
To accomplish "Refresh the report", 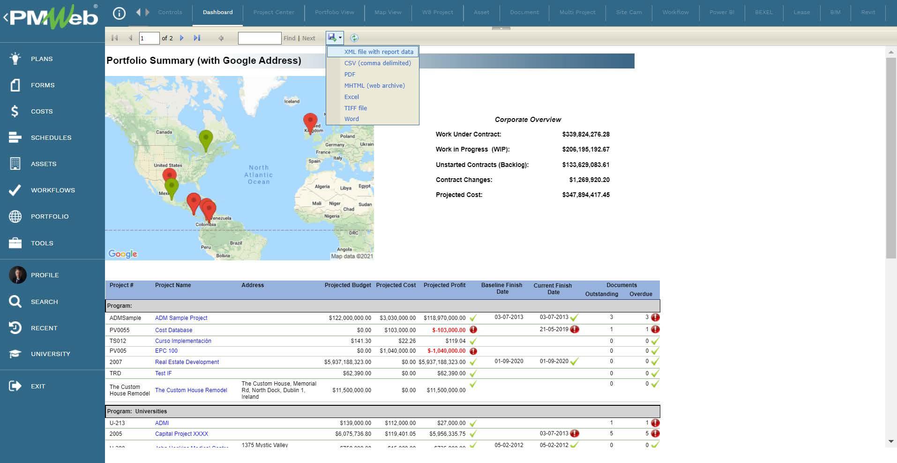I will coord(354,38).
